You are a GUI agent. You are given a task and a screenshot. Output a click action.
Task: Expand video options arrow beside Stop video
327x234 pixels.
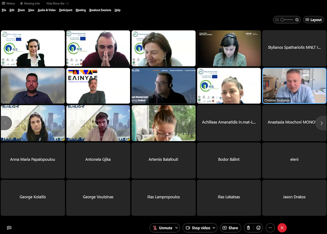click(214, 228)
